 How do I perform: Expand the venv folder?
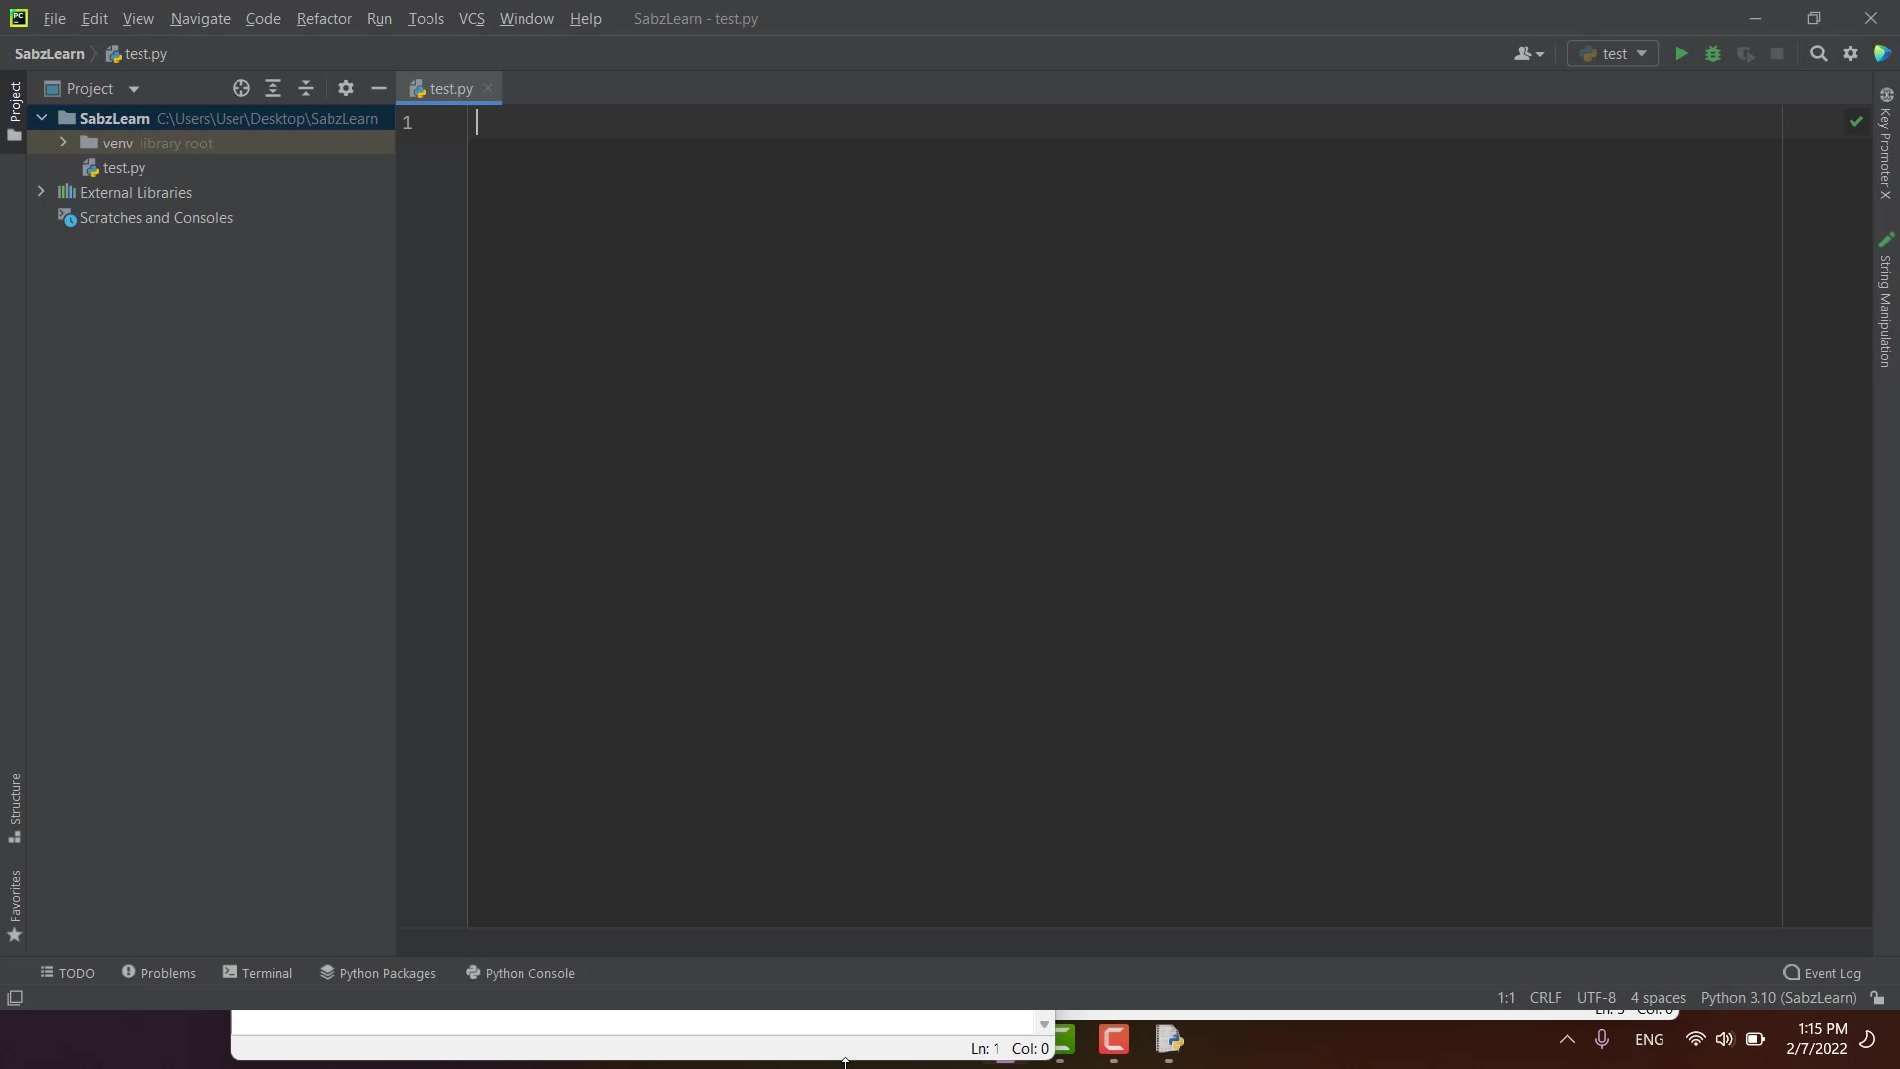click(x=63, y=143)
